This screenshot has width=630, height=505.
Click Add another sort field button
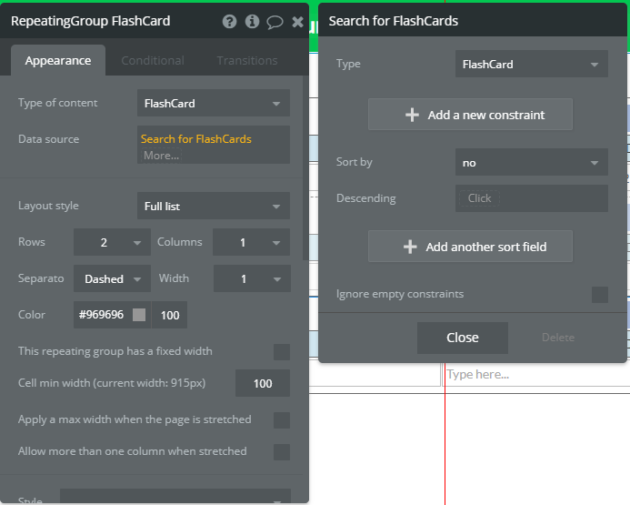(x=471, y=247)
